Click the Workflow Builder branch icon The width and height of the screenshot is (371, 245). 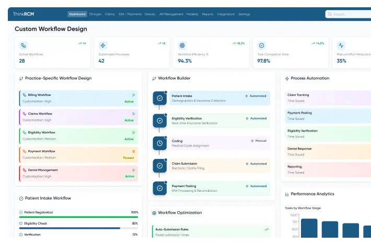pyautogui.click(x=154, y=78)
